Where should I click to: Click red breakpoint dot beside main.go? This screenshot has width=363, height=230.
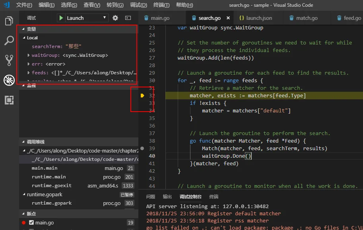(x=23, y=222)
